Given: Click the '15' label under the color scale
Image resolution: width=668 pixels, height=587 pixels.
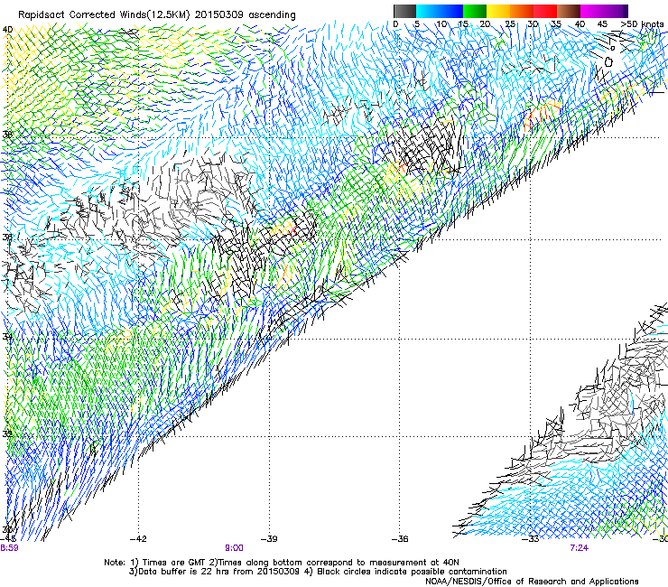Looking at the screenshot, I should tap(463, 24).
